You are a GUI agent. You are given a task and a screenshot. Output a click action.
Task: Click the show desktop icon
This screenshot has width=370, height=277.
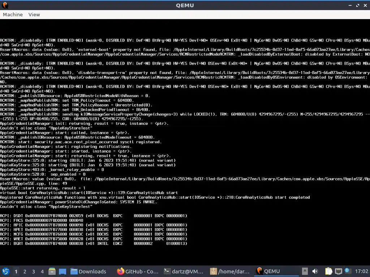[x=62, y=271]
